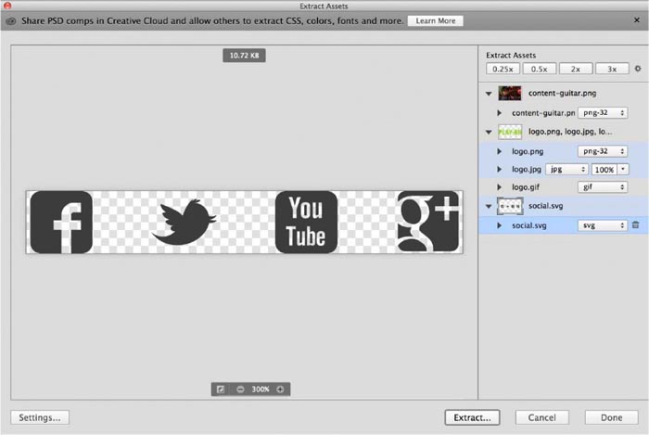Select the PLAY-ON logo thumbnail
The image size is (649, 435).
(x=510, y=132)
